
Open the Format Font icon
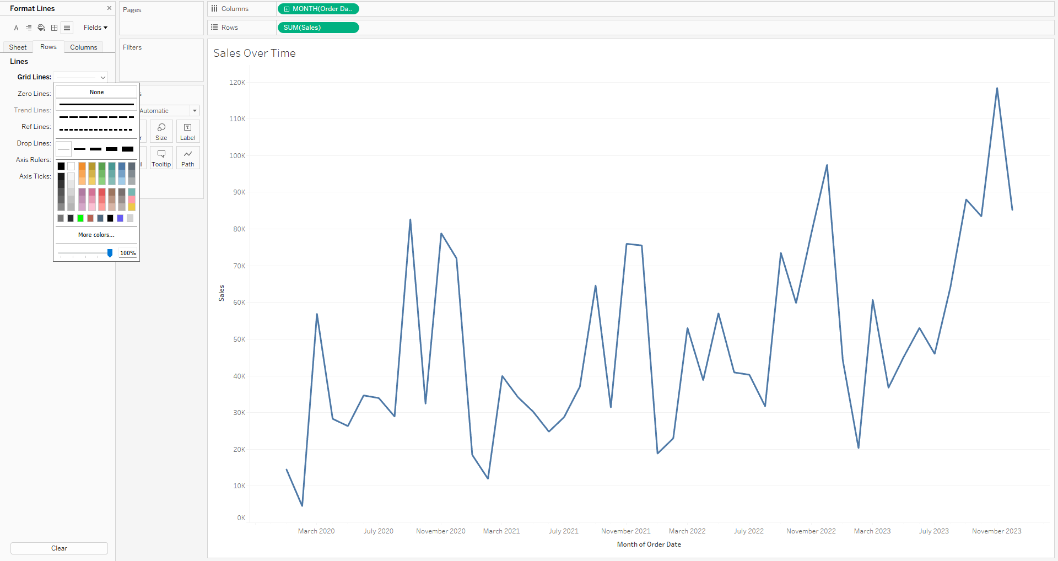(x=16, y=28)
